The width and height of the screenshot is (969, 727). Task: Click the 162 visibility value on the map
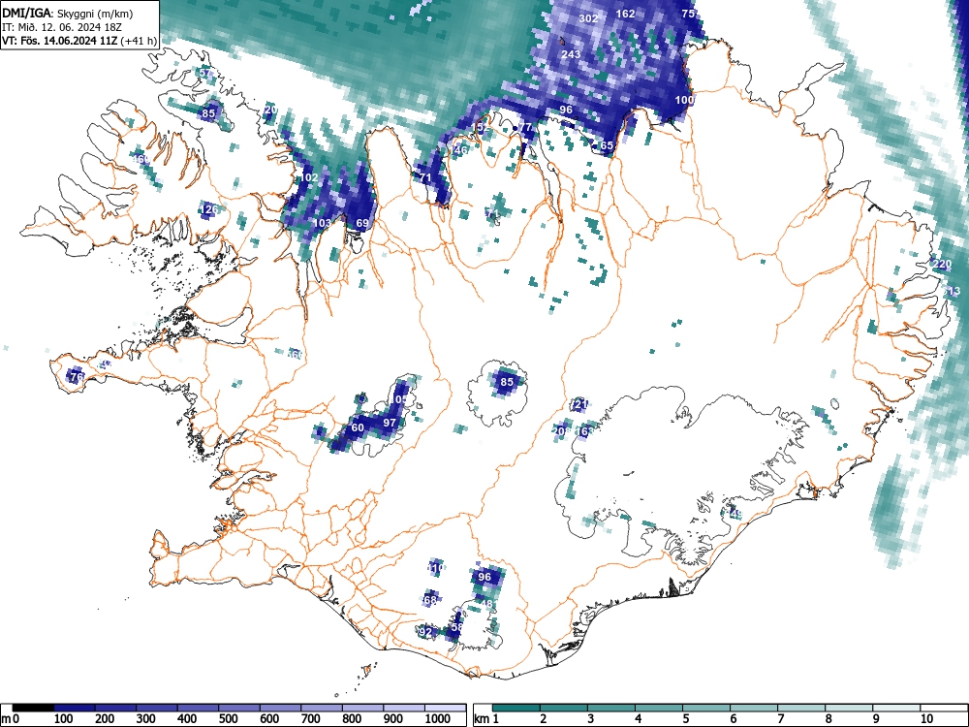(625, 14)
